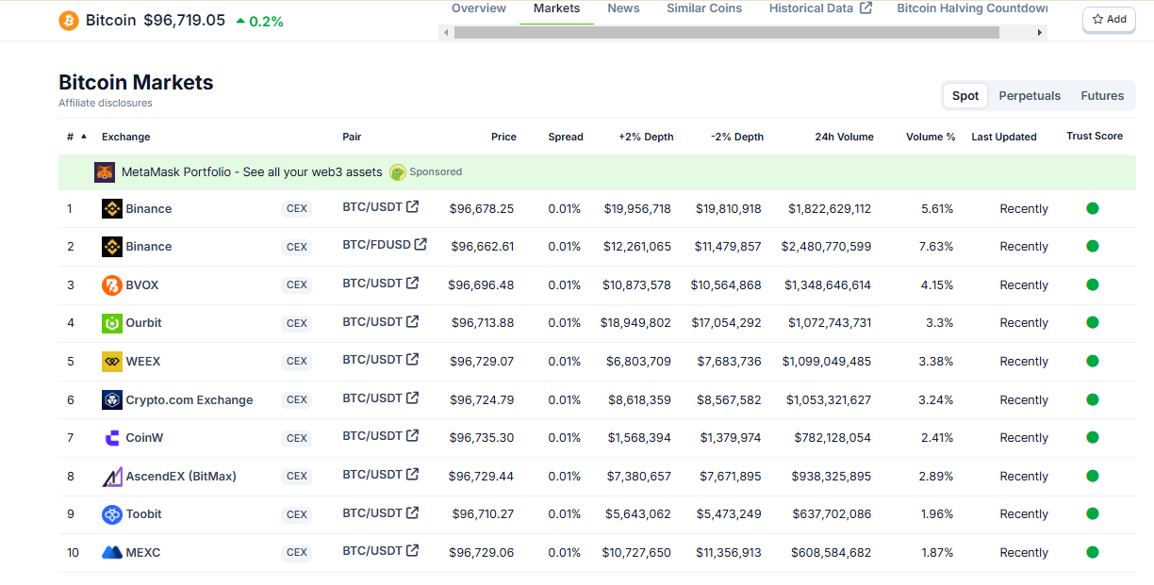Switch to Futures markets

click(1102, 95)
